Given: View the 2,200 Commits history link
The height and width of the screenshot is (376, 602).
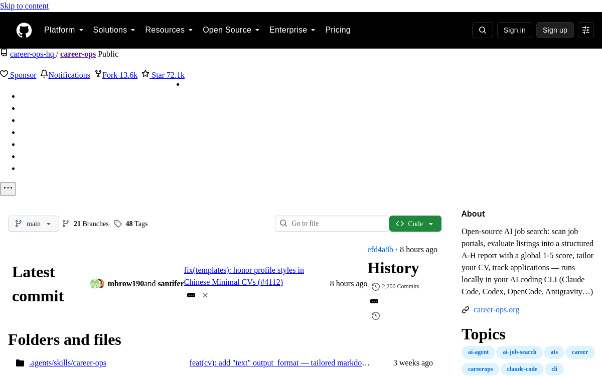Looking at the screenshot, I should (x=400, y=287).
